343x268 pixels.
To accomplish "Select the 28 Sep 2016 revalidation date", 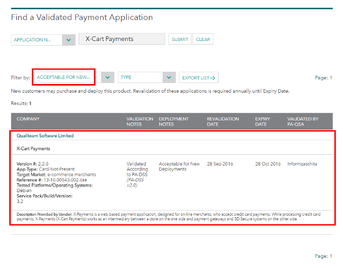I will point(220,164).
